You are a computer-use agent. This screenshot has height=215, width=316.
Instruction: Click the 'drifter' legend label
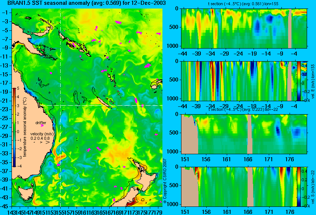tap(41, 123)
